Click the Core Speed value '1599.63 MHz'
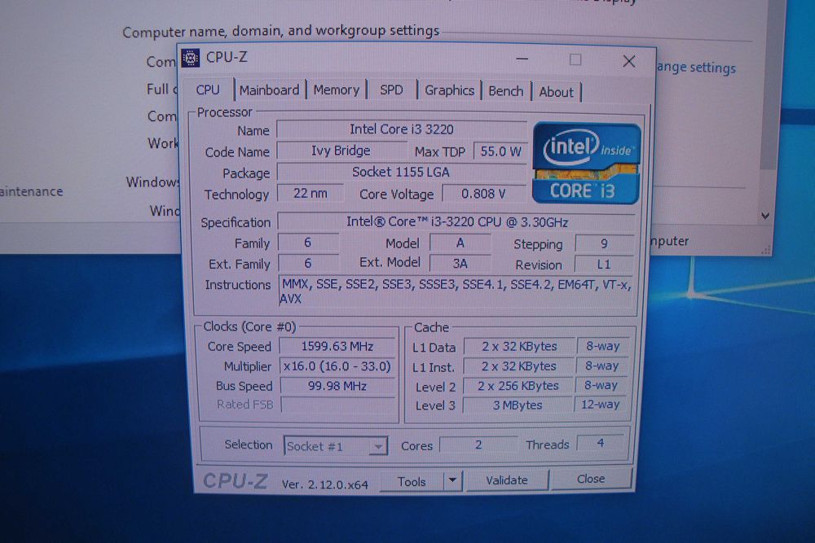This screenshot has width=815, height=543. [337, 346]
